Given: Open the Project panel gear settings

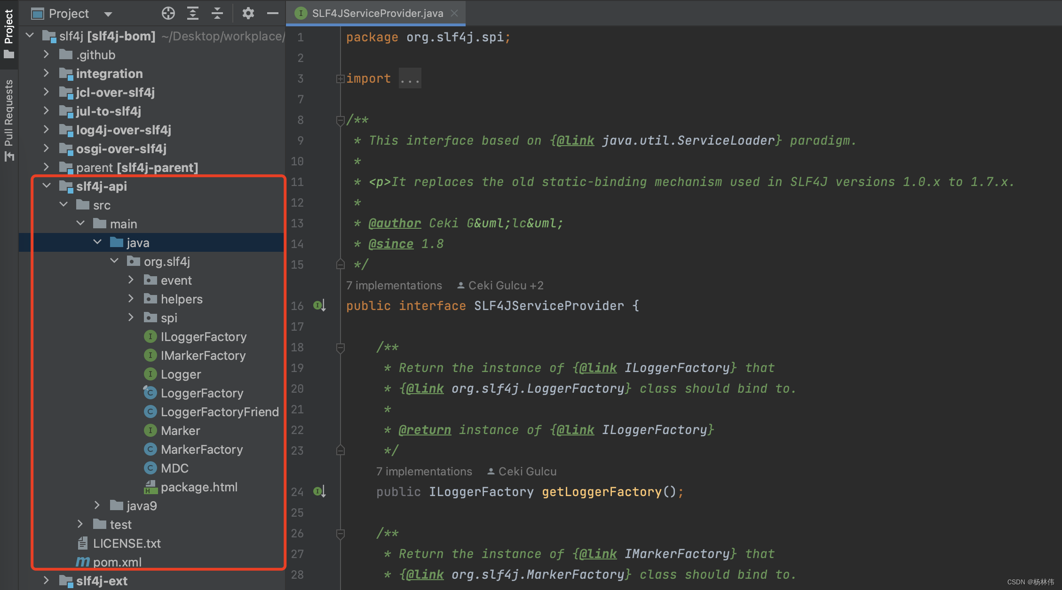Looking at the screenshot, I should coord(248,13).
